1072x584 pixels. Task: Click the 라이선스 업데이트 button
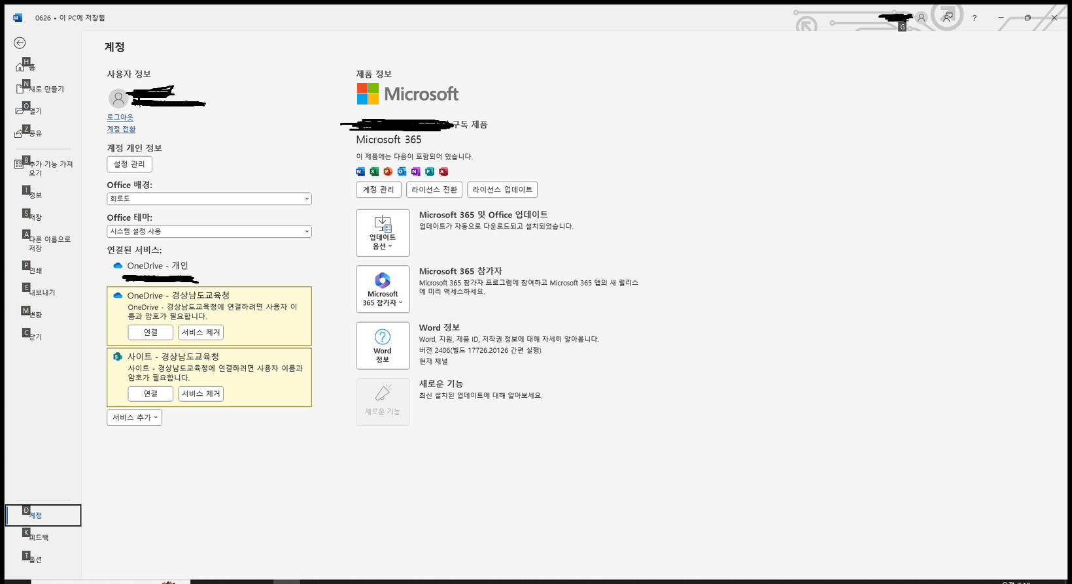[x=502, y=189]
